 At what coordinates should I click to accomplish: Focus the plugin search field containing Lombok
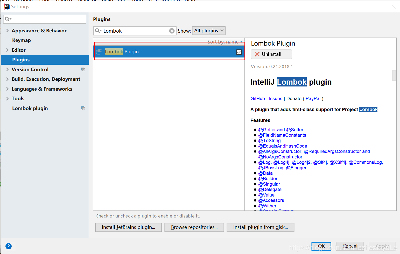(x=135, y=31)
